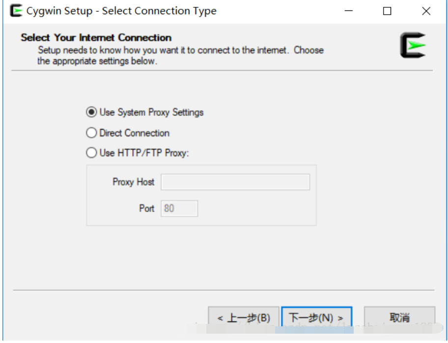Focus the Port number field

point(179,209)
